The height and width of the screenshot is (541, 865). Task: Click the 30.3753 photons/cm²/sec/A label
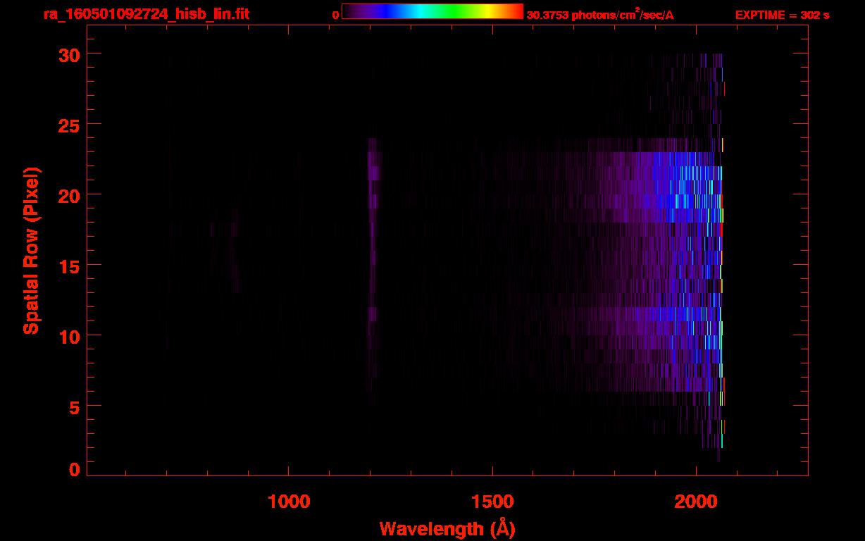click(600, 14)
